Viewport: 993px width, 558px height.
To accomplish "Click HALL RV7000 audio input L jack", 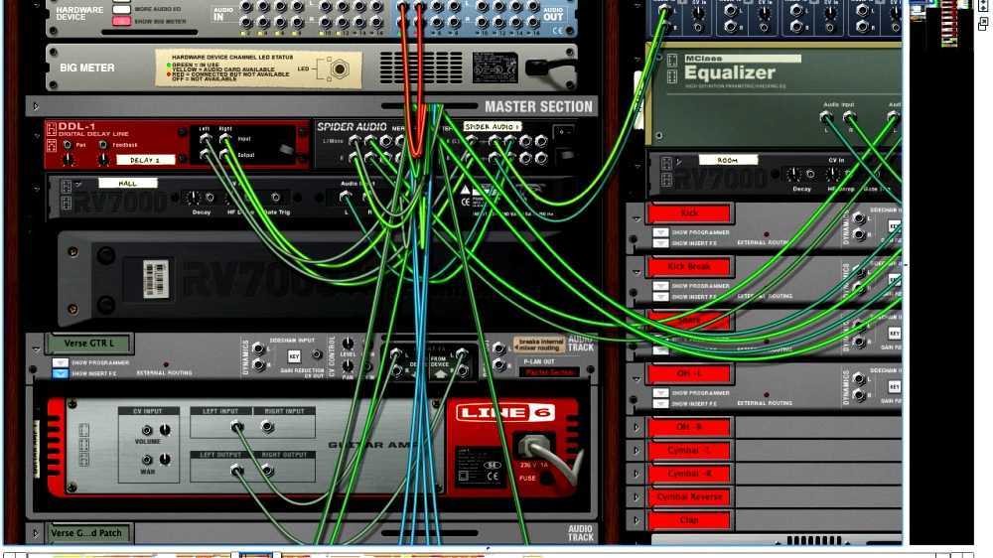I will (x=346, y=197).
